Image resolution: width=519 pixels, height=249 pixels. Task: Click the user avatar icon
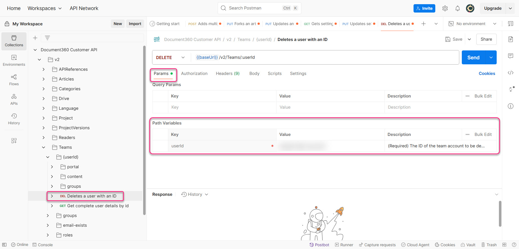coord(470,8)
